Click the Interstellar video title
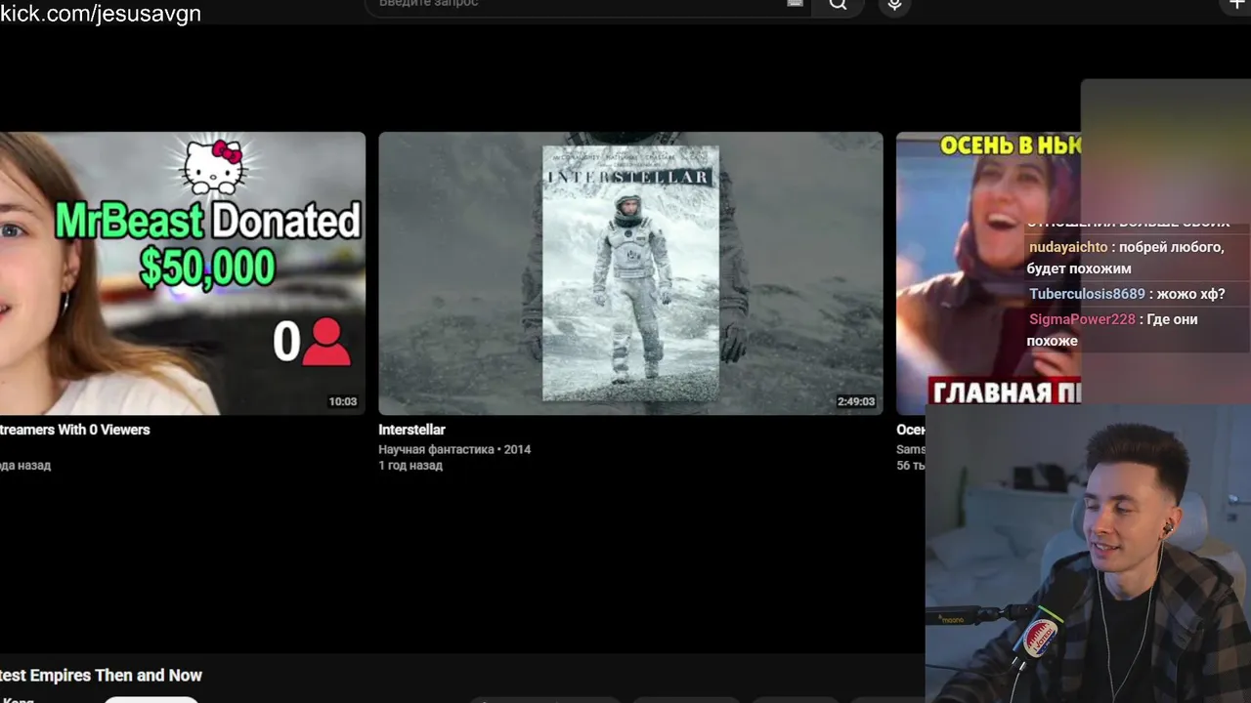Image resolution: width=1251 pixels, height=703 pixels. coord(411,430)
